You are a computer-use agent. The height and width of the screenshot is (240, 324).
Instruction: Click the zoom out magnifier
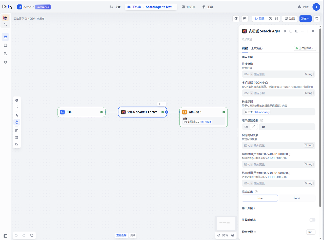219,235
